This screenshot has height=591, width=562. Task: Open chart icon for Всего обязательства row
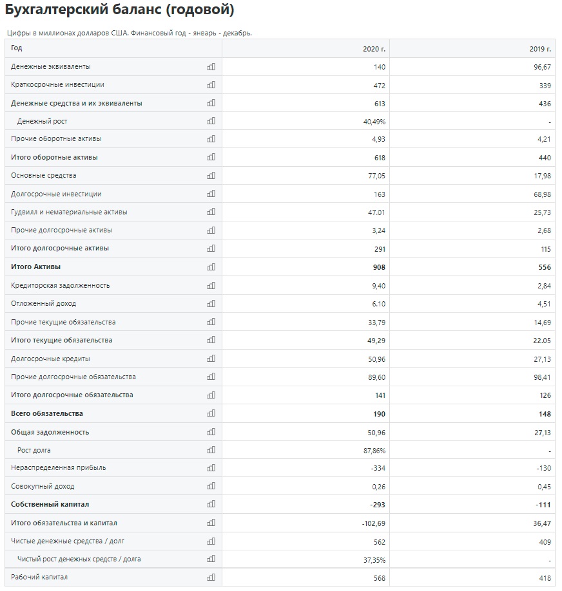pyautogui.click(x=211, y=413)
